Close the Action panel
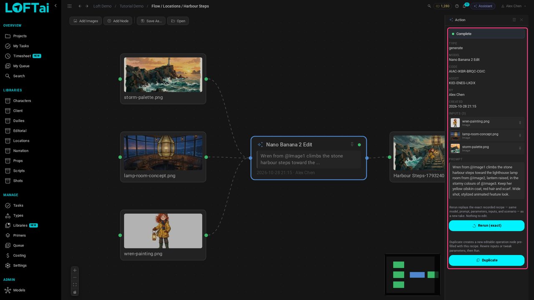 click(x=521, y=20)
